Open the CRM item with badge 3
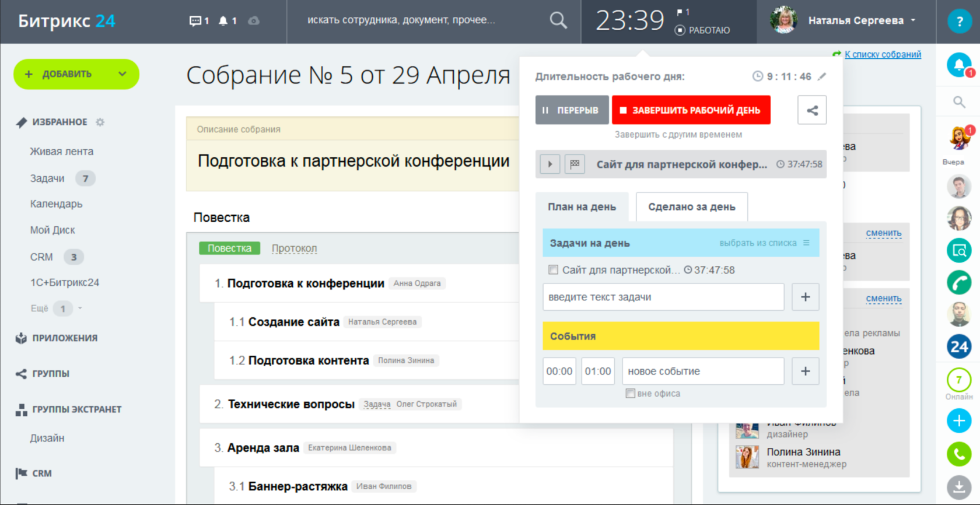 41,257
